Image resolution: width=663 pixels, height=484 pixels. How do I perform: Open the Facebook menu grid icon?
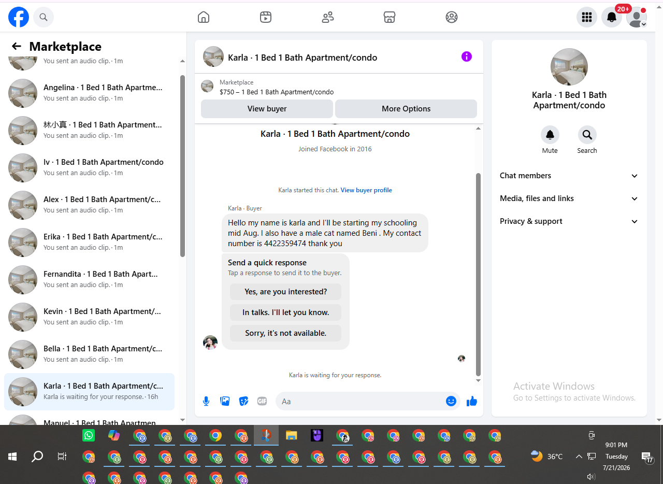[587, 18]
